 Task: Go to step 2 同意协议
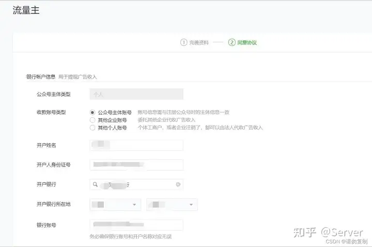point(242,42)
